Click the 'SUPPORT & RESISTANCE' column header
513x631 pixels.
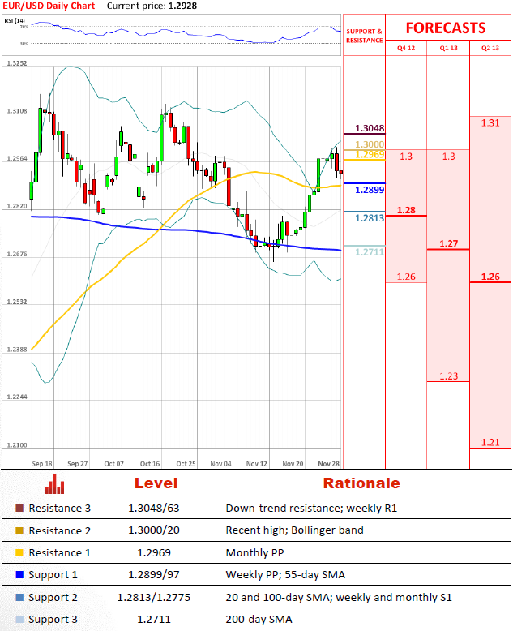[364, 36]
